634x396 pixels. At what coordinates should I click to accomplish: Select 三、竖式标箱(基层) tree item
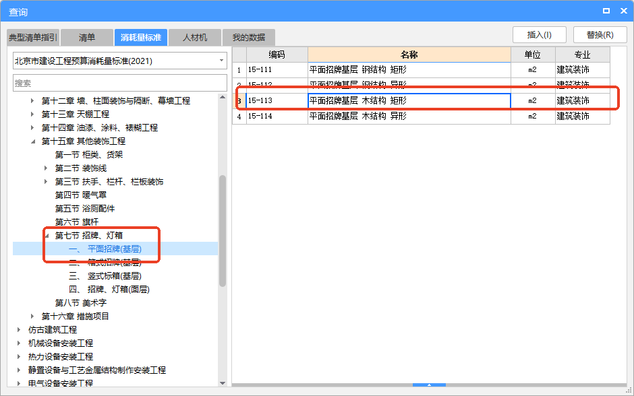click(x=105, y=276)
